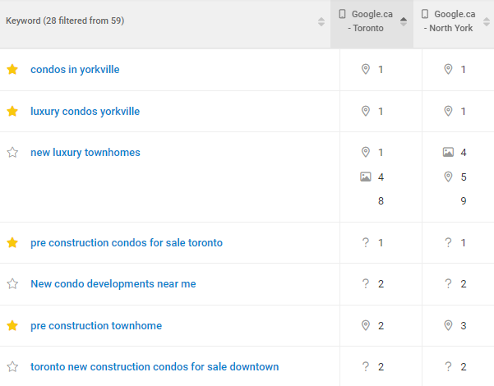Image resolution: width=494 pixels, height=386 pixels.
Task: Click question mark icon for 'New condo developments' North York
Action: click(x=448, y=284)
